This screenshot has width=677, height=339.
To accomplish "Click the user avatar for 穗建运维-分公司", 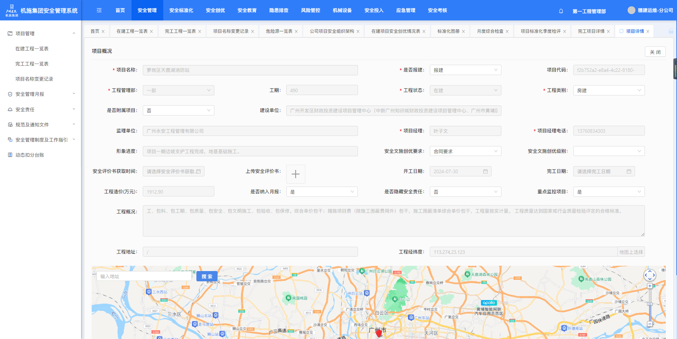I will coord(631,10).
